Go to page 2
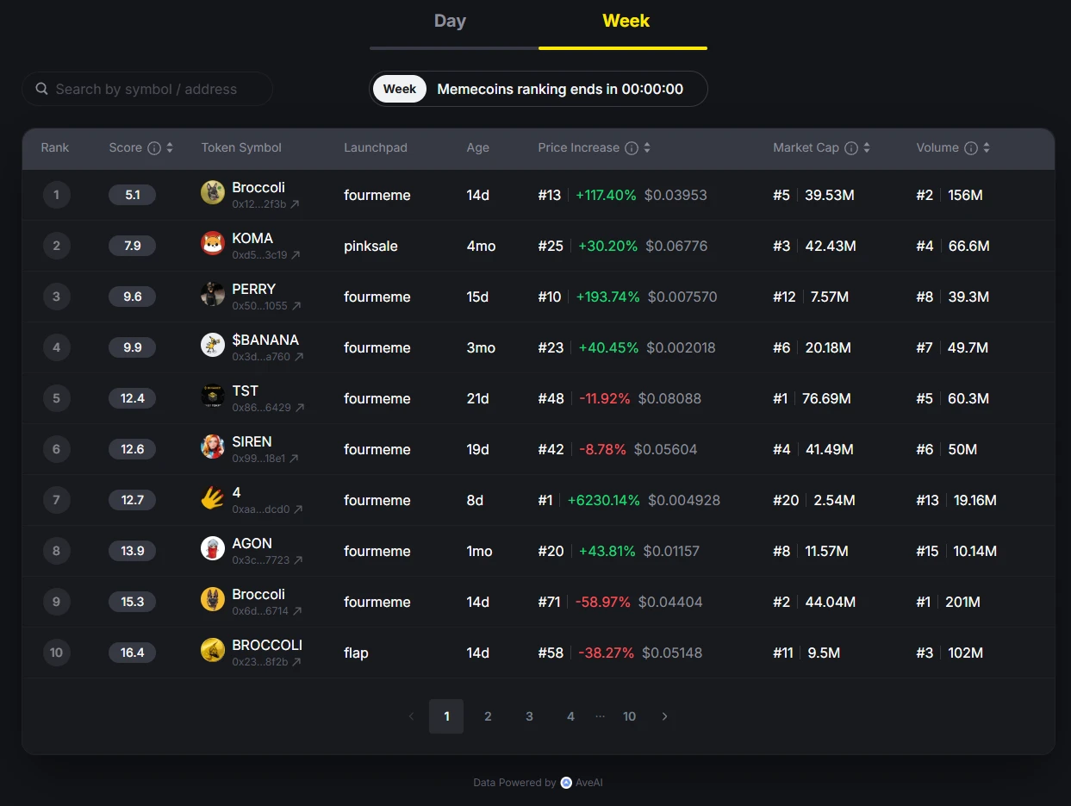 488,716
